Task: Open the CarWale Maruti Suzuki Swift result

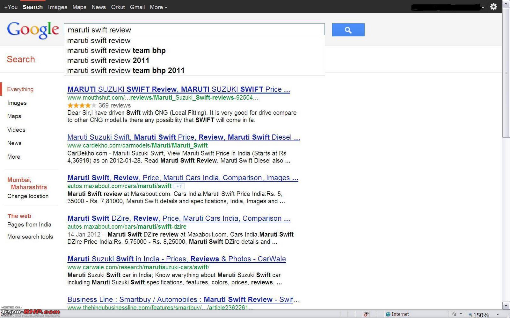Action: (177, 259)
